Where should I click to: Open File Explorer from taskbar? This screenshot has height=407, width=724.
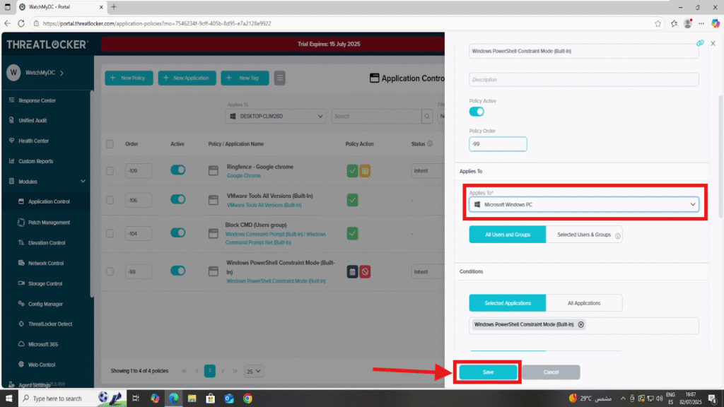[192, 399]
